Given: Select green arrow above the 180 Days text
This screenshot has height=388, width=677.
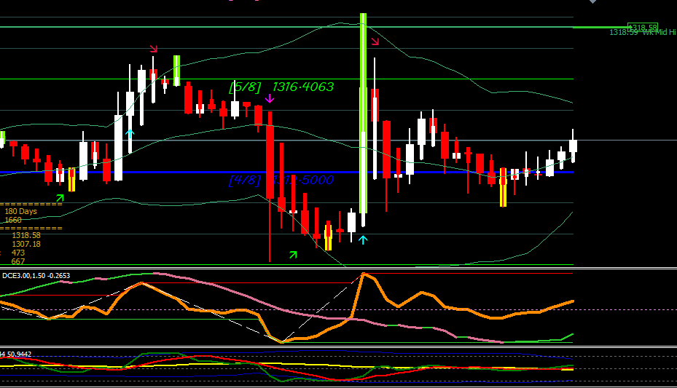Looking at the screenshot, I should [x=60, y=198].
